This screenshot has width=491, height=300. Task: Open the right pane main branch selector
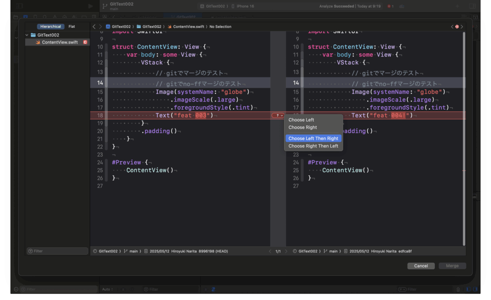click(x=331, y=251)
